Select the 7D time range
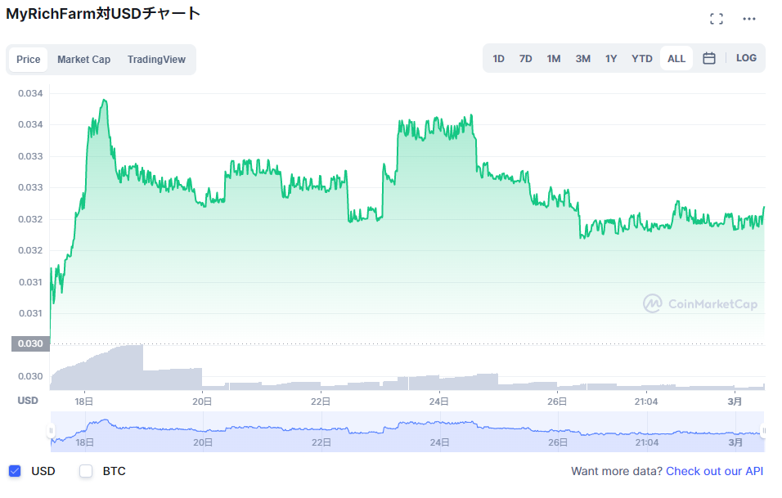The width and height of the screenshot is (782, 498). point(525,59)
